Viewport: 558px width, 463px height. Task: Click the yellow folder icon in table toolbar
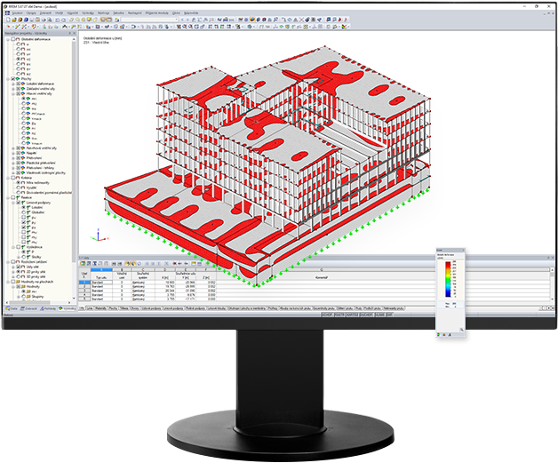pyautogui.click(x=194, y=264)
